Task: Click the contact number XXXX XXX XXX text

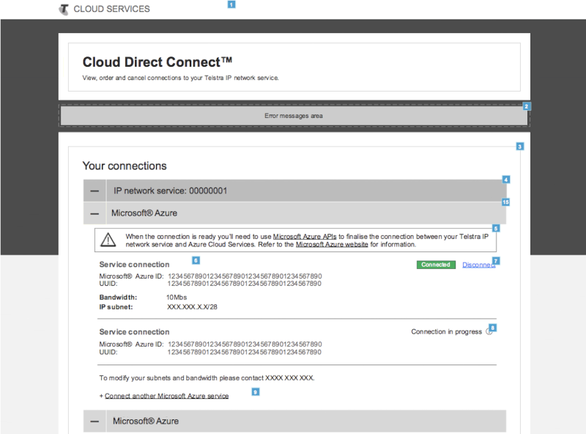Action: point(289,378)
